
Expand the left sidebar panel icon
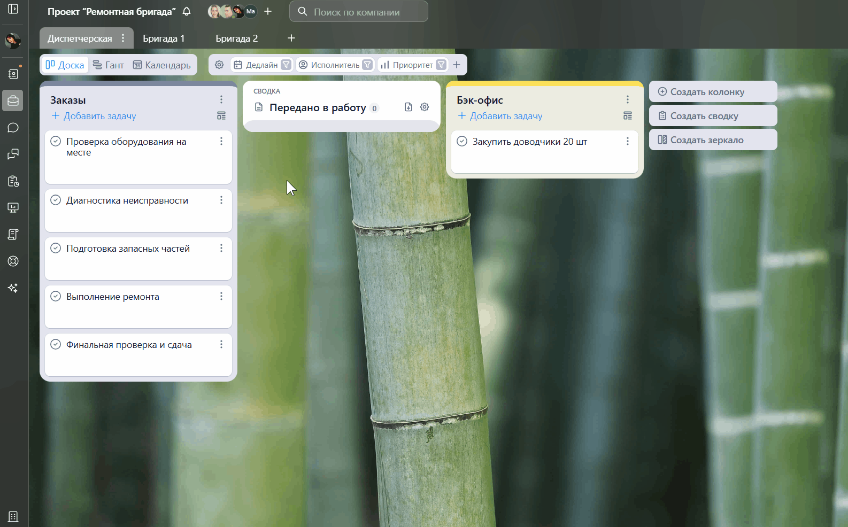[13, 9]
